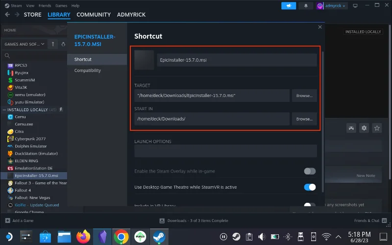Click the LAUNCH OPTIONS input field
Viewport: 392px width, 245px height.
[225, 151]
